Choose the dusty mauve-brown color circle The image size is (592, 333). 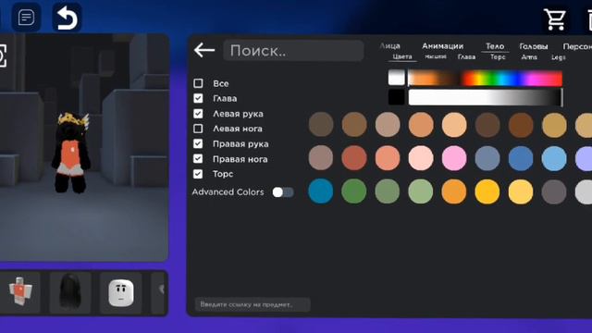321,158
